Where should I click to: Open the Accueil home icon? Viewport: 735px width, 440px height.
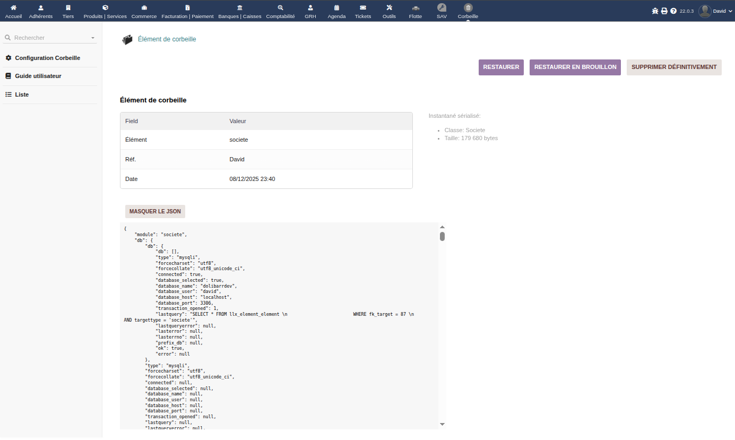click(x=13, y=8)
